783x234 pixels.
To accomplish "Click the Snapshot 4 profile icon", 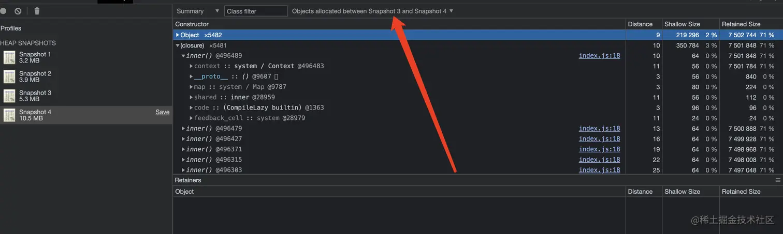I will click(10, 115).
